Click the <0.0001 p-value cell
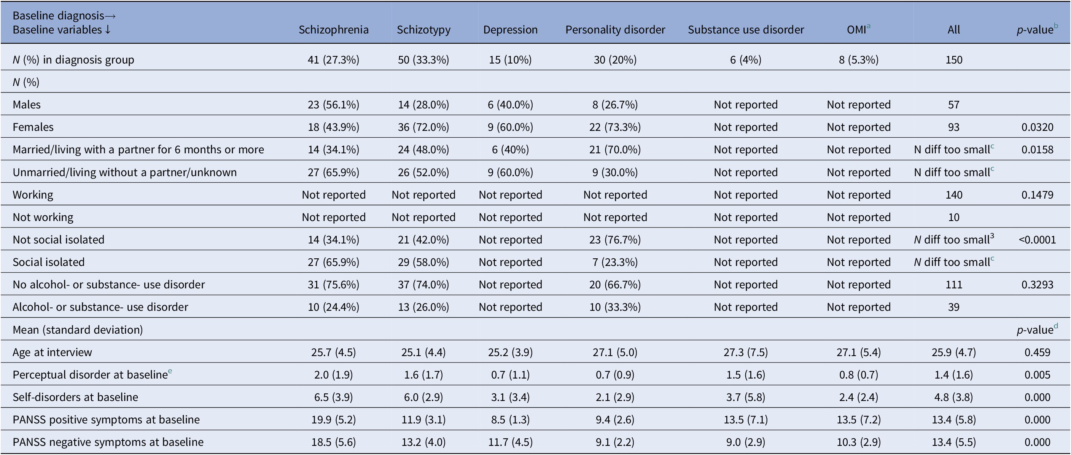1071x455 pixels. click(1037, 240)
